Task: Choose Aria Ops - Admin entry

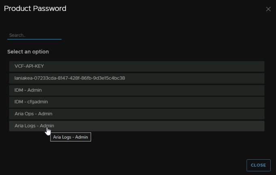Action: [x=137, y=114]
